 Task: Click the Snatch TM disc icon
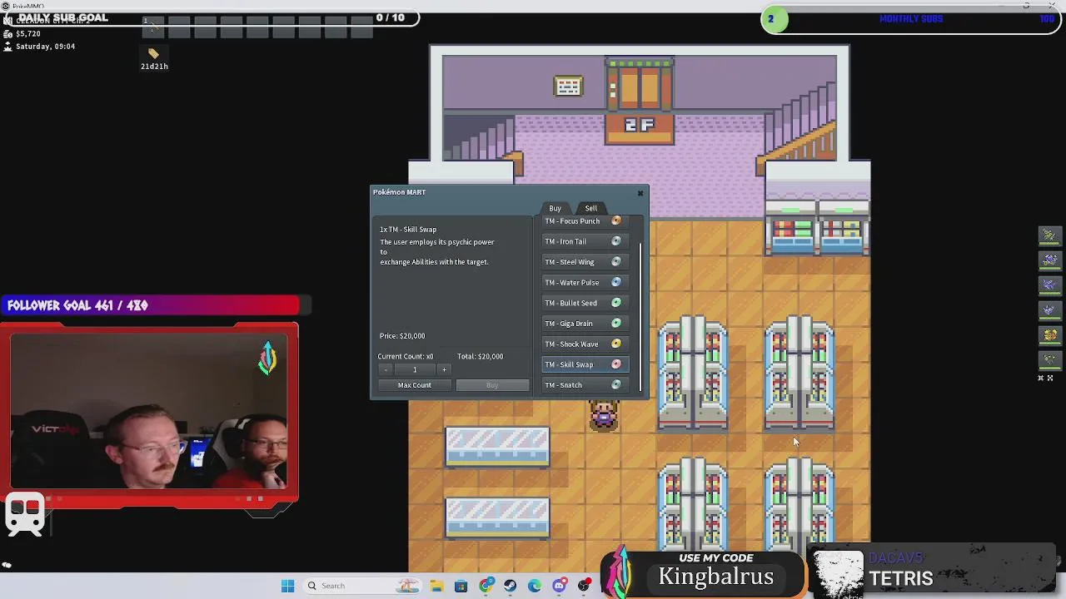click(x=616, y=385)
